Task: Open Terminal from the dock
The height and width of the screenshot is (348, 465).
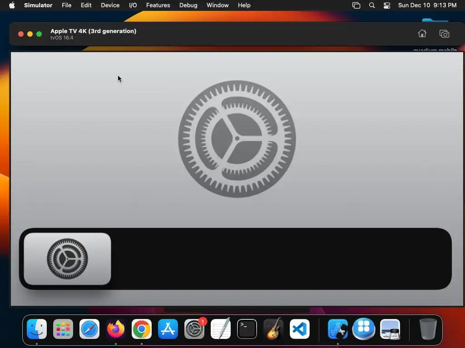Action: pos(247,329)
